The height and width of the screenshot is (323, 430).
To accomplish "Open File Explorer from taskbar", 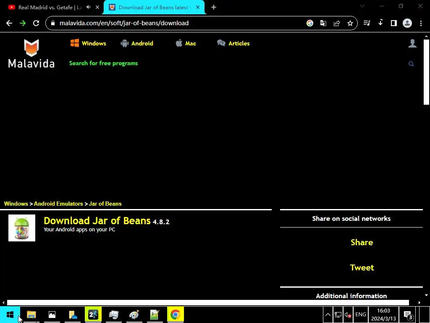I will [x=31, y=315].
